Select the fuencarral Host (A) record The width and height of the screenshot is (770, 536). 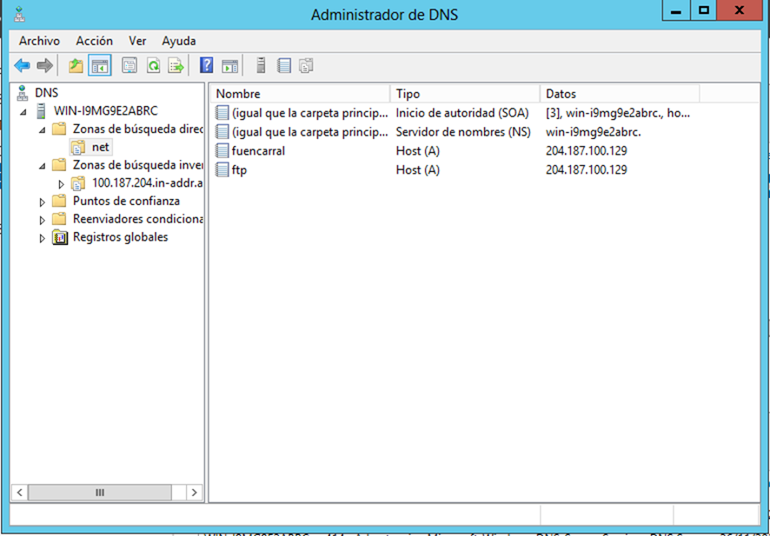(x=258, y=151)
